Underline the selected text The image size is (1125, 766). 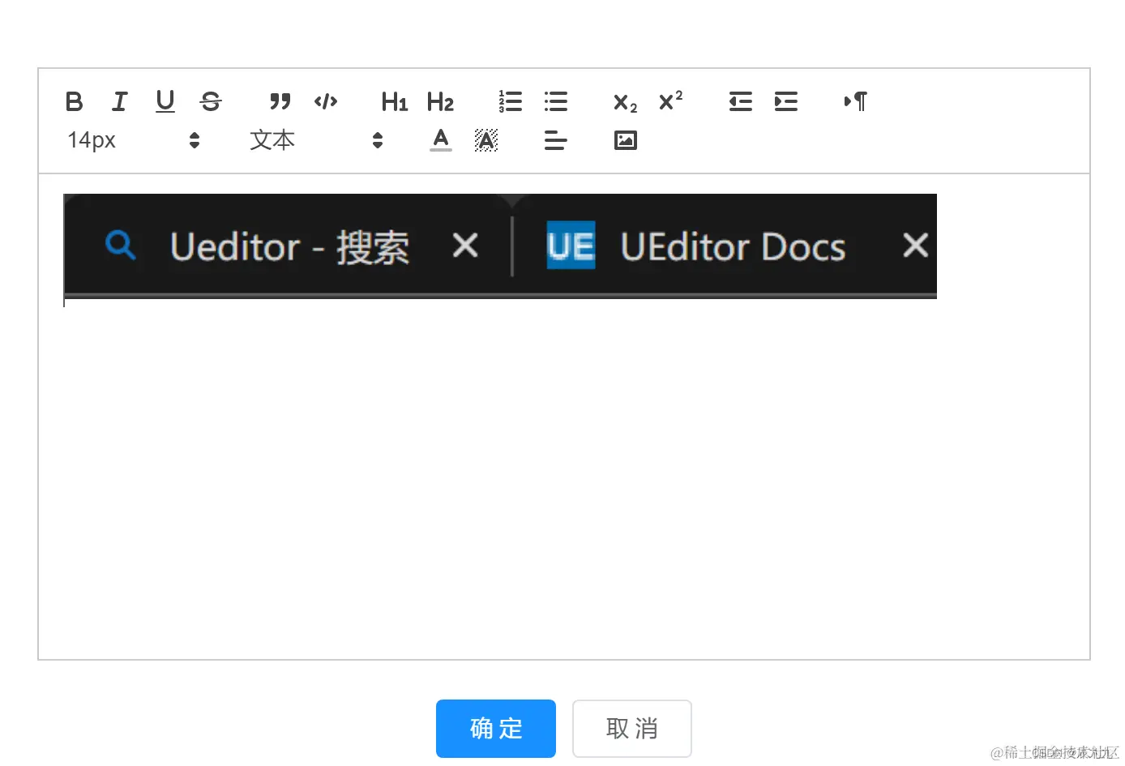pos(165,101)
